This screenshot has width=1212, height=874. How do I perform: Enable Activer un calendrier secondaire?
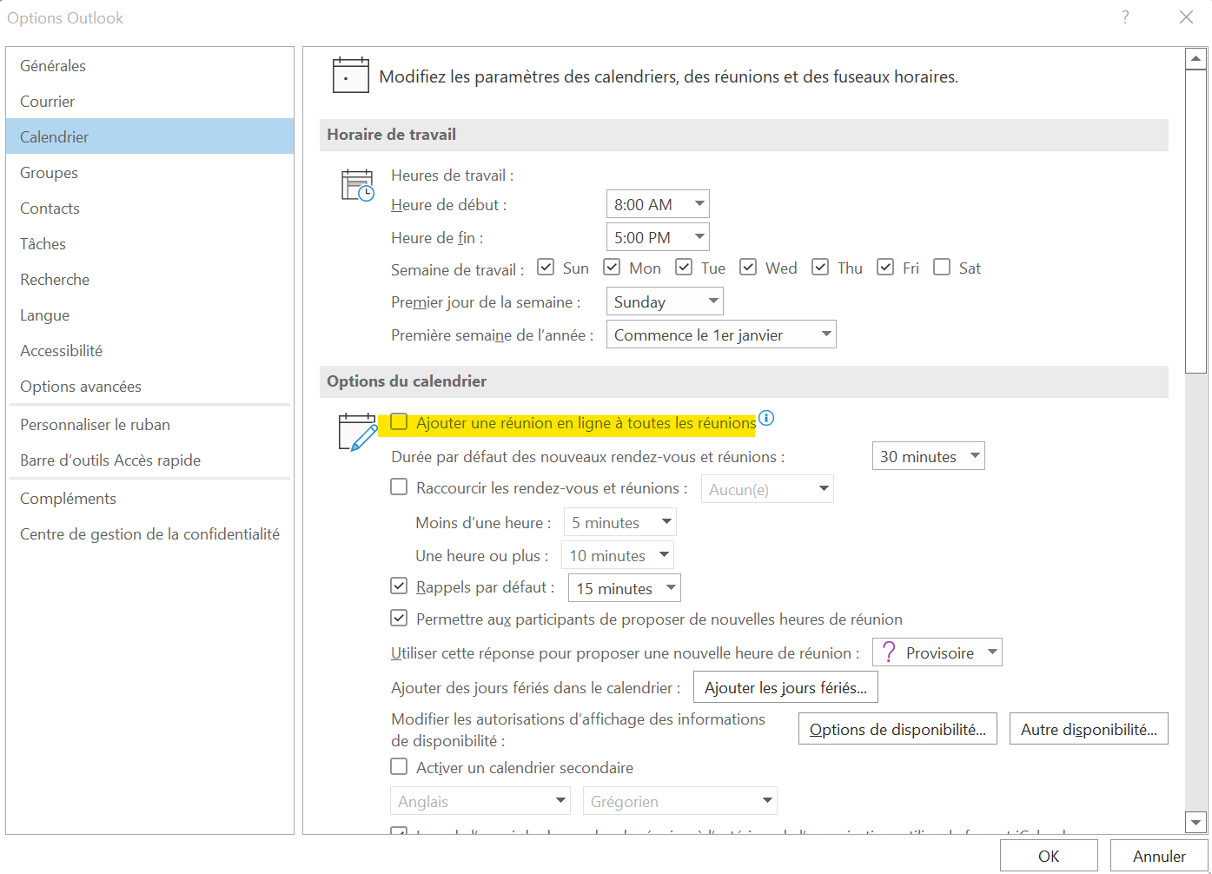(399, 767)
